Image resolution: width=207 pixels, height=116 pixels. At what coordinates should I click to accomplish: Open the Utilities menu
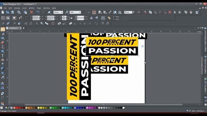click(32, 8)
